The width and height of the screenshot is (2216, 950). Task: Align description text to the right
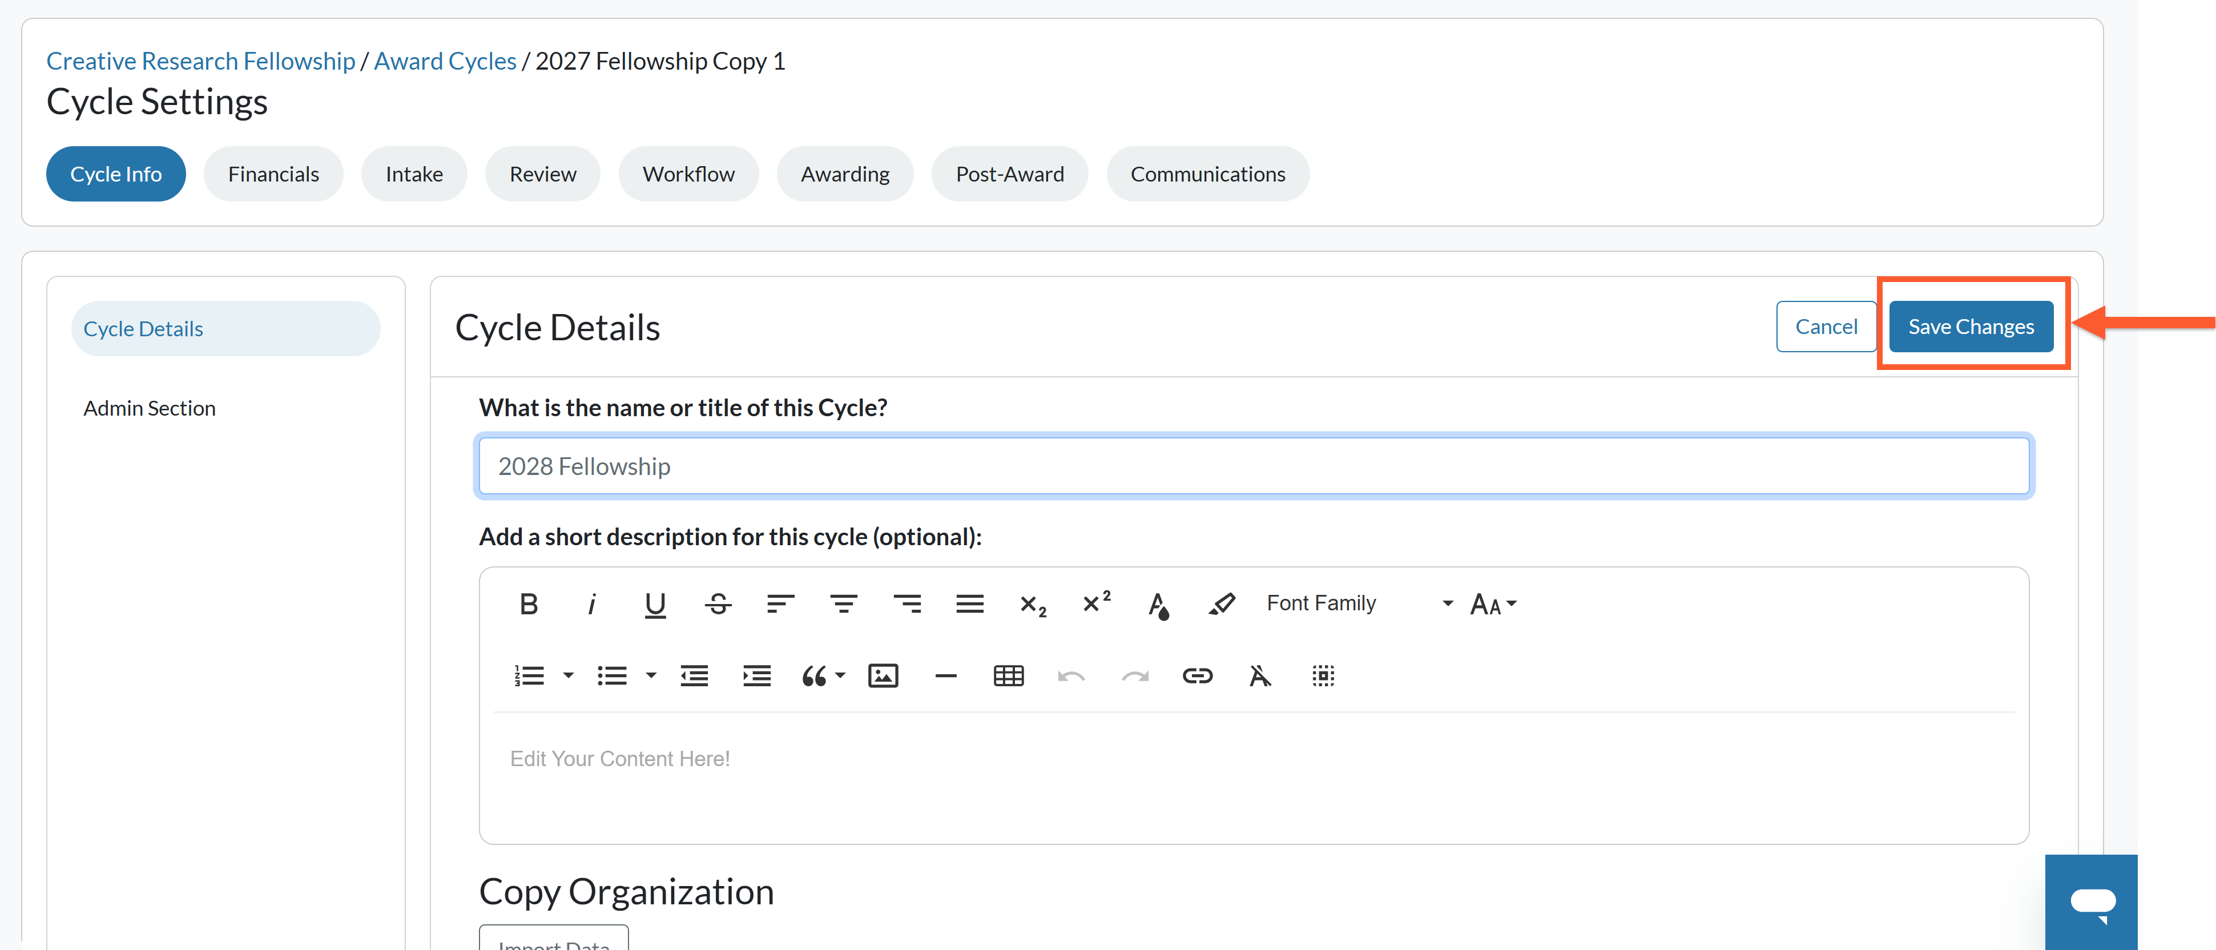(906, 604)
